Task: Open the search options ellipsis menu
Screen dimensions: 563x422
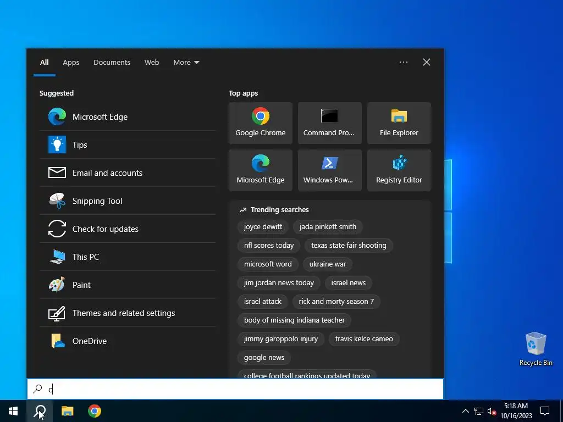Action: (403, 62)
